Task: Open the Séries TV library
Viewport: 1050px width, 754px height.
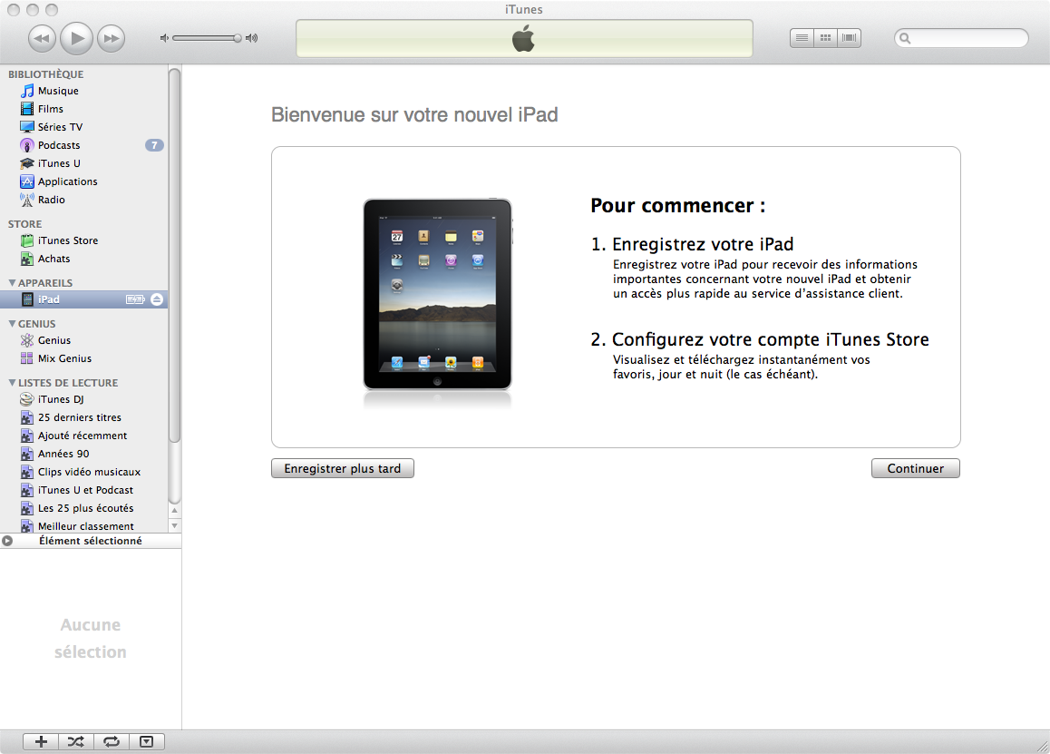Action: click(83, 127)
